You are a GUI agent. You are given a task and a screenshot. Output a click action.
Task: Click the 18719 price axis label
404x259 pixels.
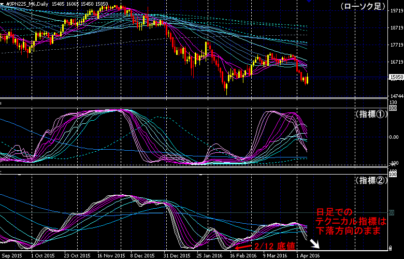click(x=397, y=28)
